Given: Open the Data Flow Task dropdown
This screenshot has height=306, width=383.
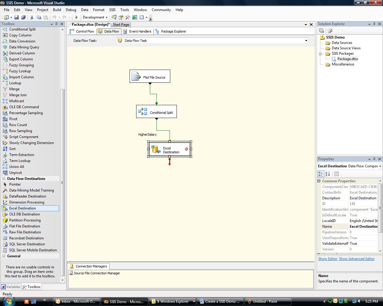Looking at the screenshot, I should point(306,41).
